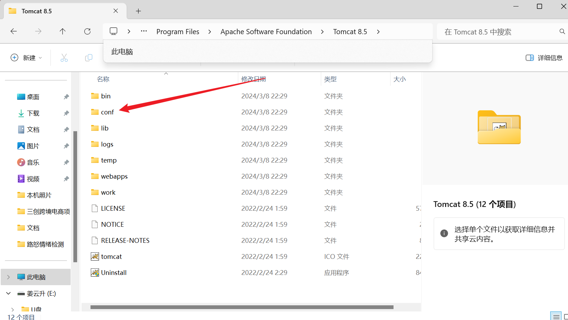Open the ellipsis breadcrumb overflow

[144, 31]
